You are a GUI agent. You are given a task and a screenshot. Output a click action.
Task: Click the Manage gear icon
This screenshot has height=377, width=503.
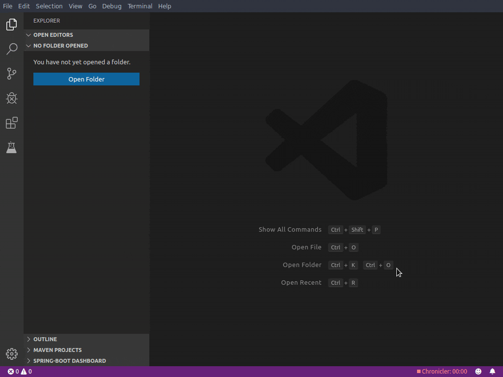[12, 353]
